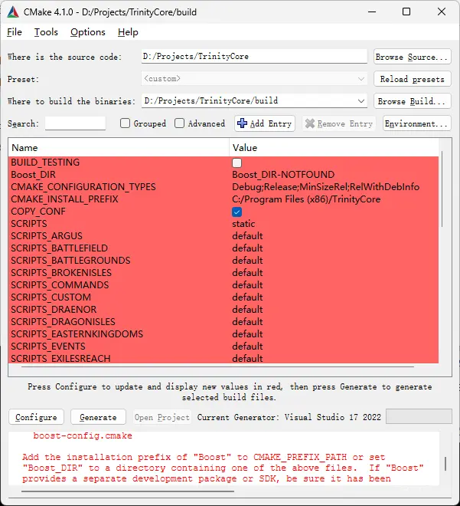The width and height of the screenshot is (460, 506).
Task: Minimize the CMake window
Action: point(372,12)
